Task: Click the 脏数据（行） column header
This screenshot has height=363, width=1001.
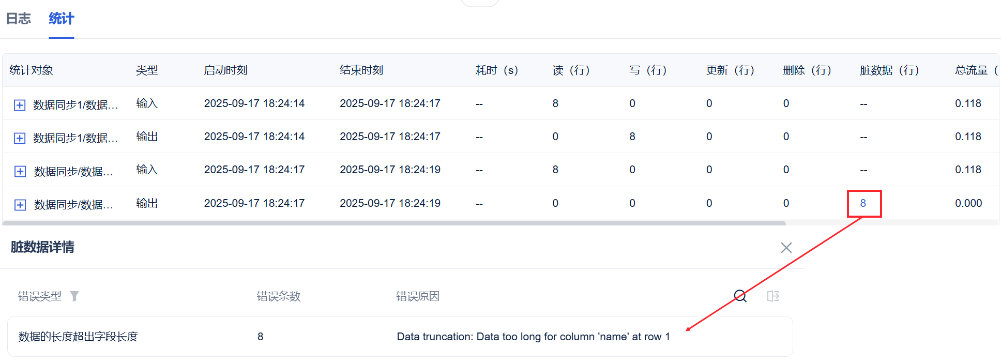Action: click(889, 70)
